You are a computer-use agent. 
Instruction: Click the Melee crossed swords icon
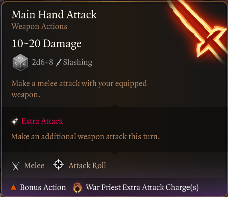coord(16,166)
